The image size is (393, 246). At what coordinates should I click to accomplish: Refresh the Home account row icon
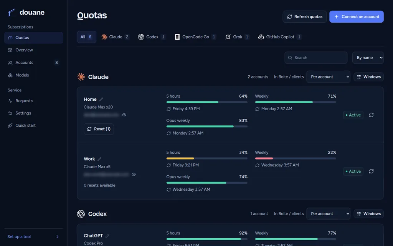tap(371, 115)
